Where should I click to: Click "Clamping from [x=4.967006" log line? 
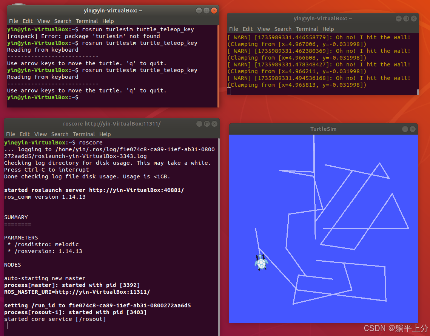297,44
